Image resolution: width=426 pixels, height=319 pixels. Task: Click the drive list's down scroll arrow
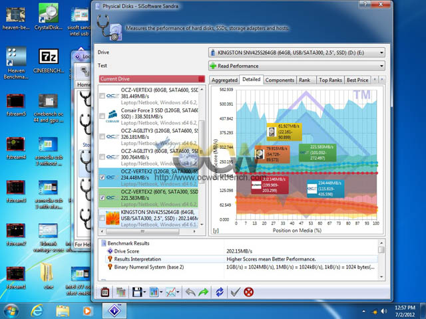pyautogui.click(x=202, y=225)
